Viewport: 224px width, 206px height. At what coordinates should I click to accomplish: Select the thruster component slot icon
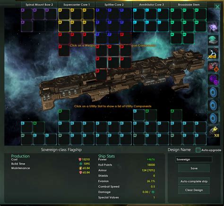click(x=213, y=53)
